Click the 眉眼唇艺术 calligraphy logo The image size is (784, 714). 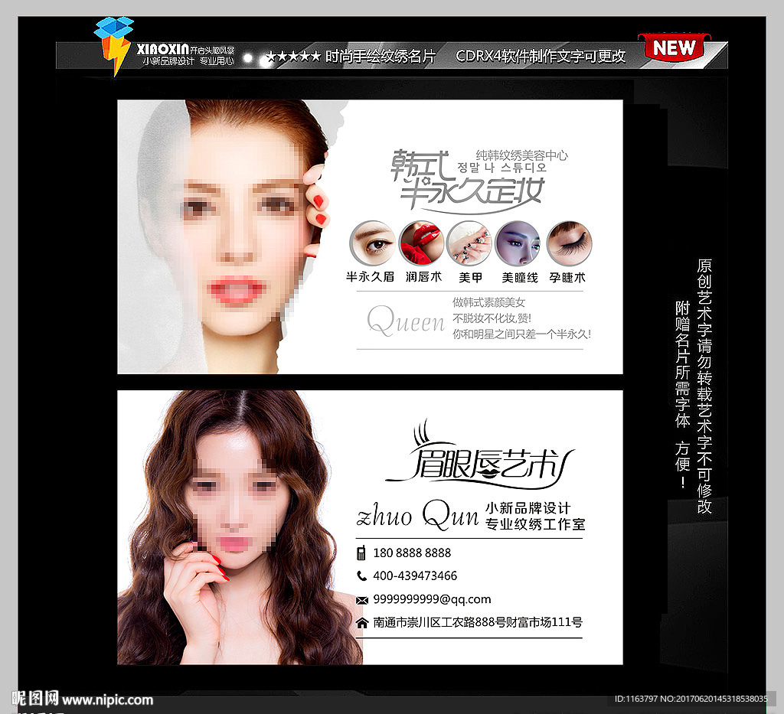pos(480,455)
